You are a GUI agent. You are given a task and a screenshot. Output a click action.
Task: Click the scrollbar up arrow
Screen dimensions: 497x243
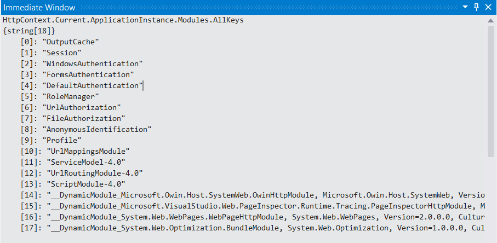490,21
